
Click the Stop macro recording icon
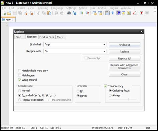[x=147, y=13]
